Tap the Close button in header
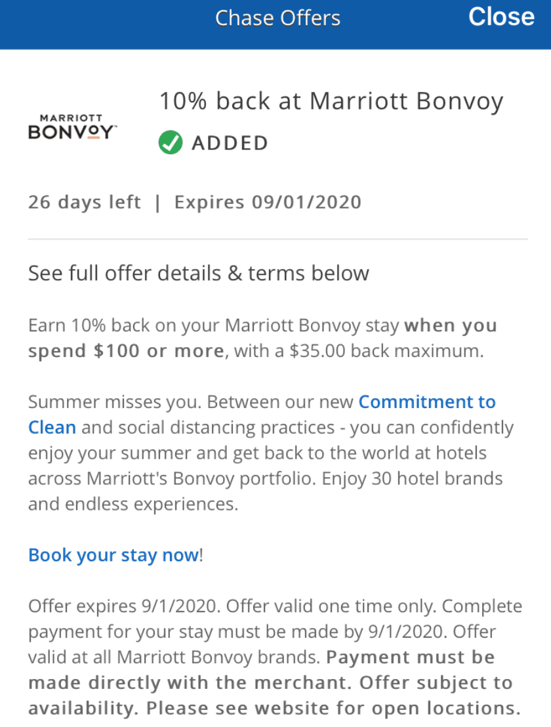 click(x=501, y=18)
